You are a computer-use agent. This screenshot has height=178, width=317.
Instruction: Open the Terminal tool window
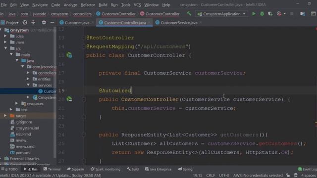(52, 169)
